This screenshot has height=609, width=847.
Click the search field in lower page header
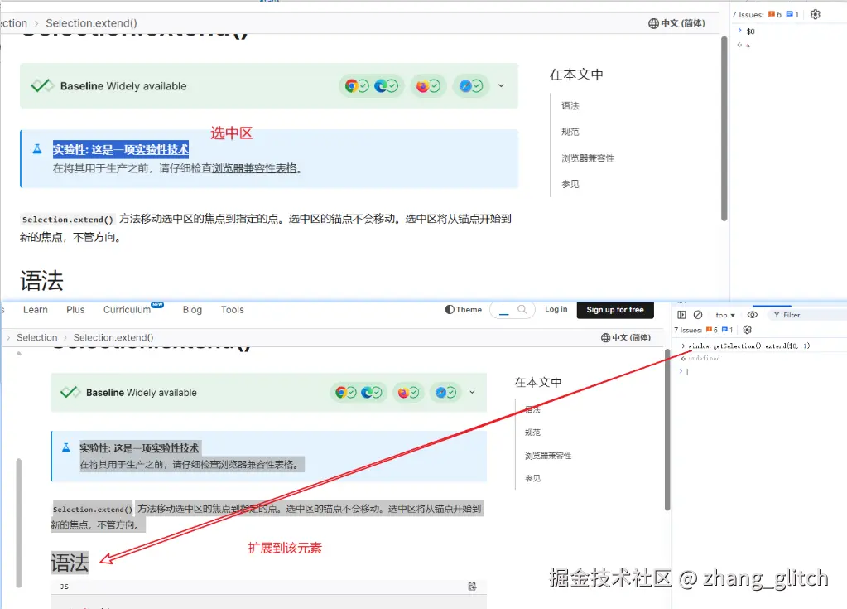512,310
